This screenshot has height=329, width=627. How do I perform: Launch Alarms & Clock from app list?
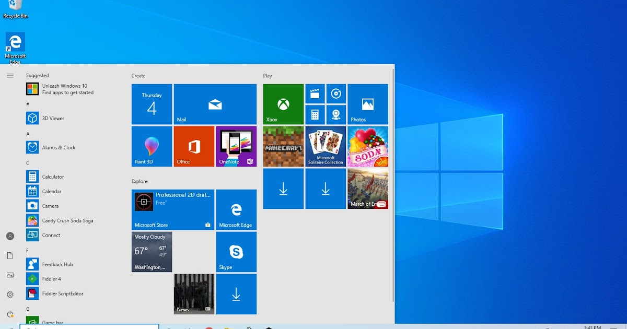pos(74,147)
